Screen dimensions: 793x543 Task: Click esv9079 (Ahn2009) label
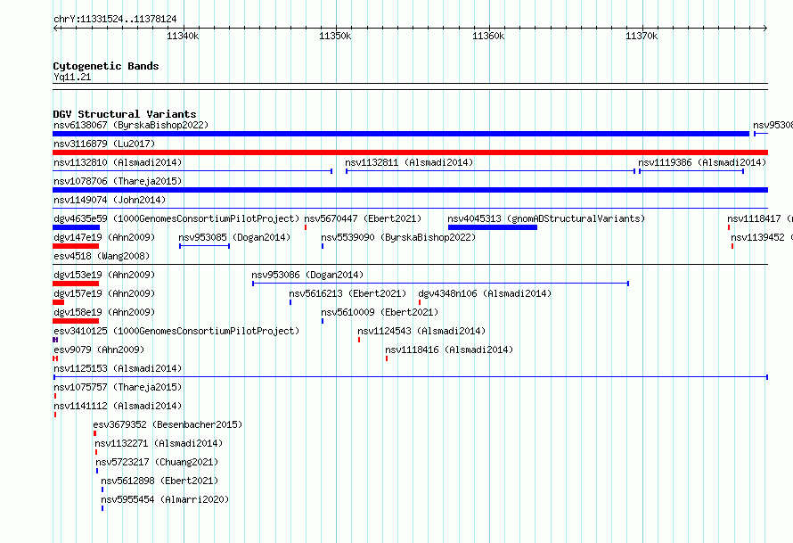(99, 350)
